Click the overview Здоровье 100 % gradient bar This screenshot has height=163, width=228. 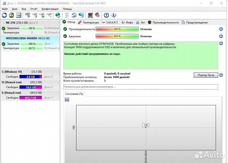tap(117, 36)
